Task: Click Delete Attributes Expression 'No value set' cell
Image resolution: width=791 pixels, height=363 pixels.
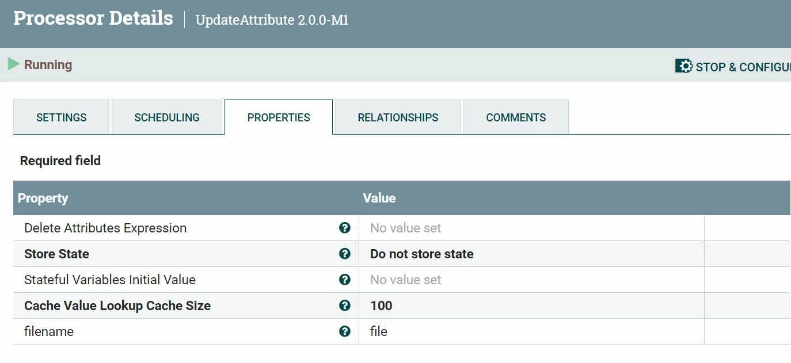Action: point(531,228)
